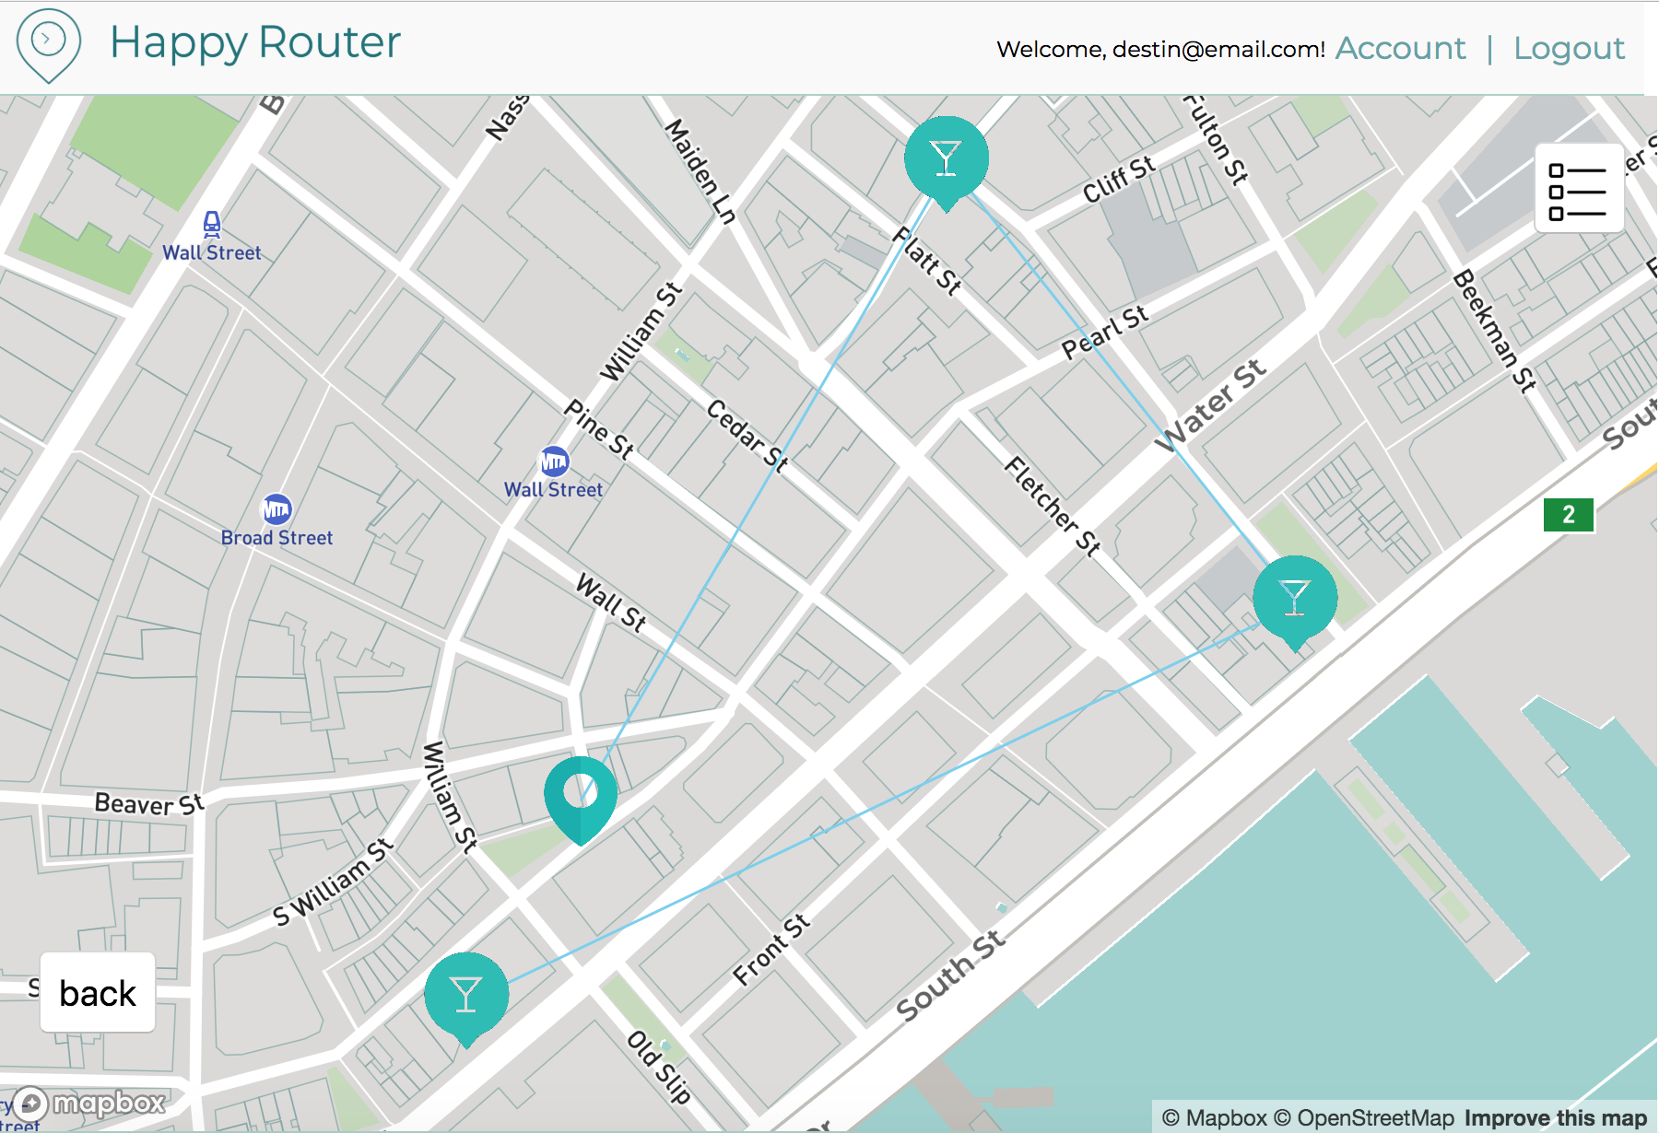Click the Improve this map link
Image resolution: width=1659 pixels, height=1133 pixels.
(1555, 1118)
